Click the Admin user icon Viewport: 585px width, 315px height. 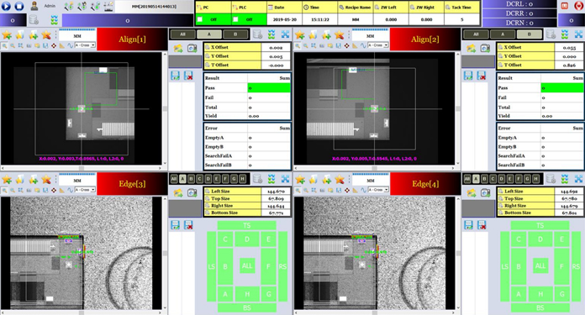(x=34, y=6)
